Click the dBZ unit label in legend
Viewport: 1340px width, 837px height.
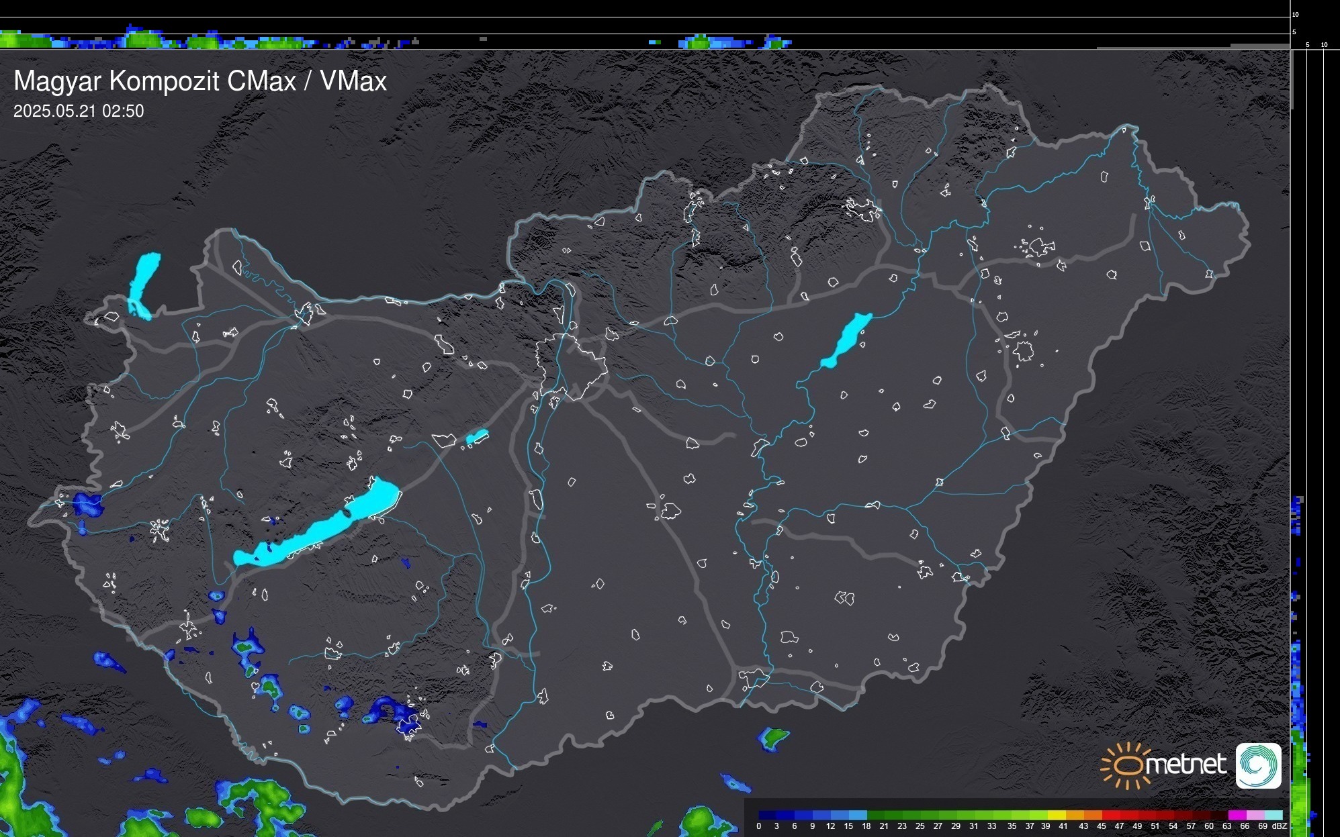coord(1280,826)
